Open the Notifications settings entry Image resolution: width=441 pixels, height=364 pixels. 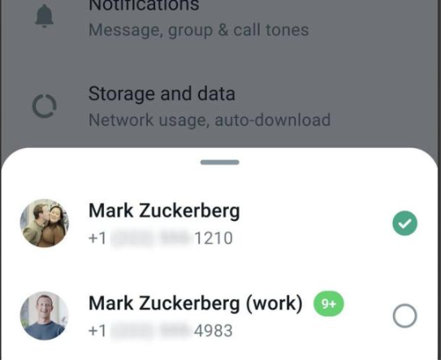[219, 17]
